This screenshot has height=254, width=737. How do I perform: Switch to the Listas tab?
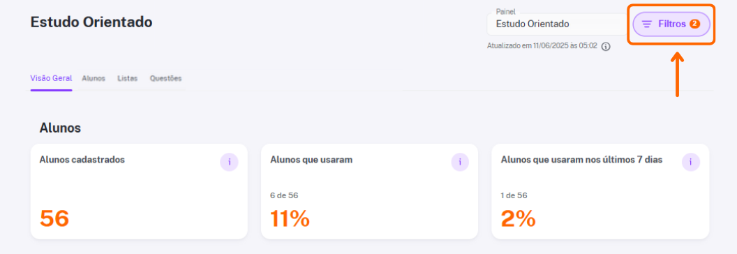point(128,79)
